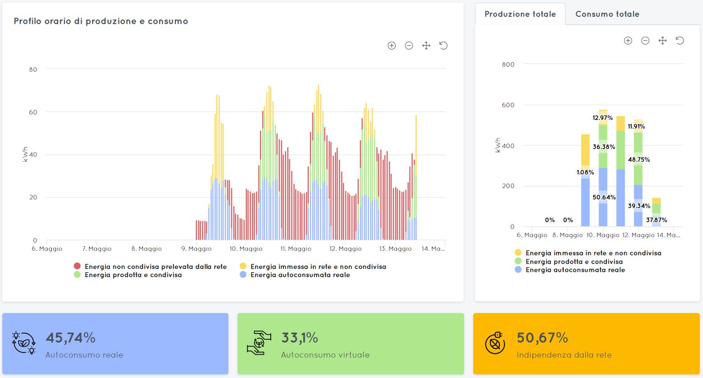The width and height of the screenshot is (703, 378).
Task: Open the Autoconsumo reale 45,74% card
Action: pyautogui.click(x=115, y=344)
